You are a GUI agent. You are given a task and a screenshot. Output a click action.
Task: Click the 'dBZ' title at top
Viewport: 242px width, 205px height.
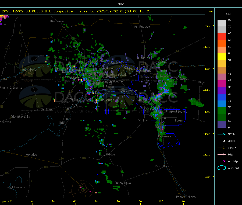tap(121, 4)
